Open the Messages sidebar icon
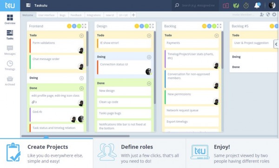Image resolution: width=279 pixels, height=168 pixels. click(x=10, y=50)
